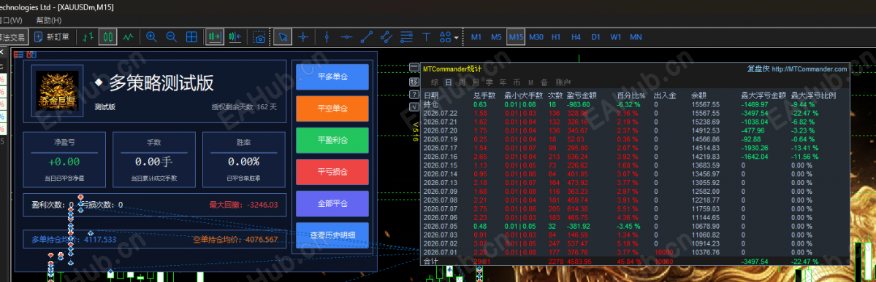876x282 pixels.
Task: Switch to H1 timeframe
Action: pos(556,37)
